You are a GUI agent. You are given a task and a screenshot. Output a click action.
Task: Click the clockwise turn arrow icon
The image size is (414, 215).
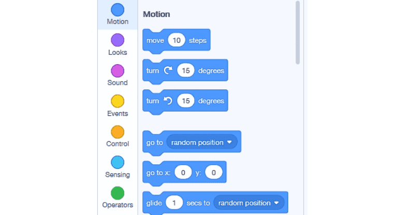click(168, 71)
